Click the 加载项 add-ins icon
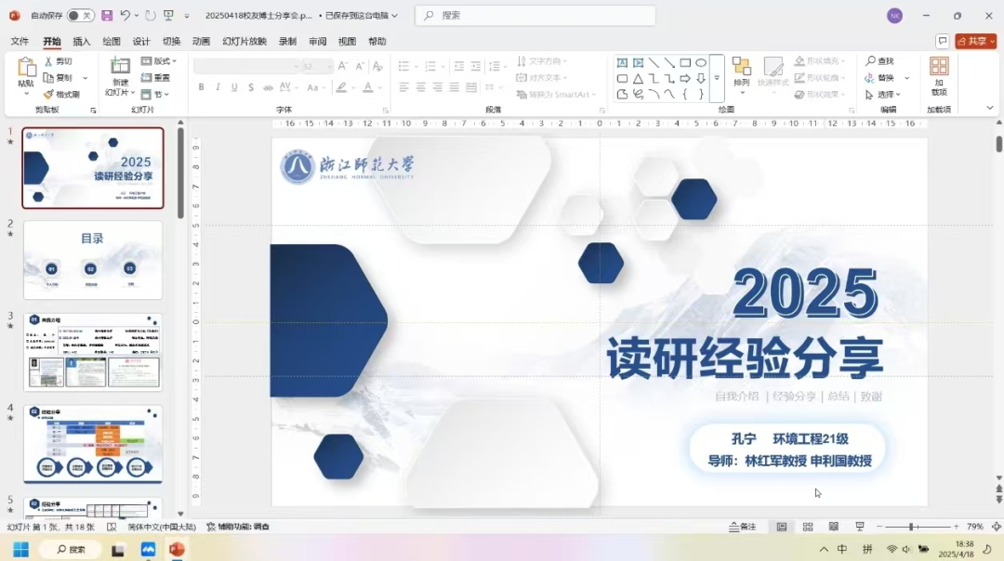The height and width of the screenshot is (561, 1004). [x=939, y=74]
